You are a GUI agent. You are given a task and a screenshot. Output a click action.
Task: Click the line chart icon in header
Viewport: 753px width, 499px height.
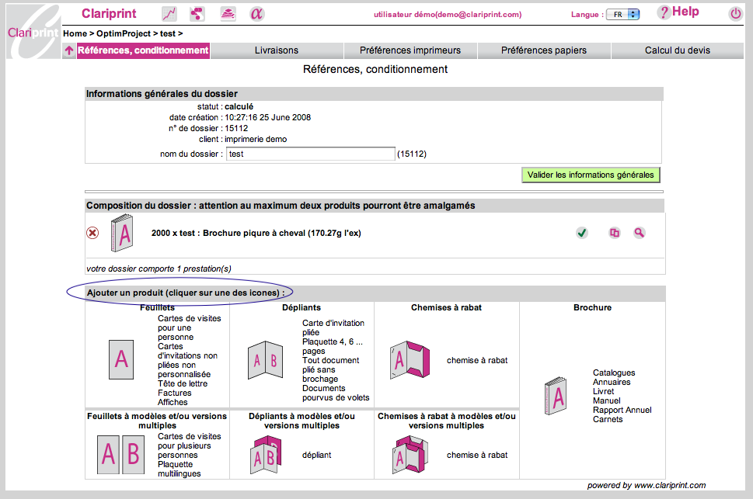169,13
